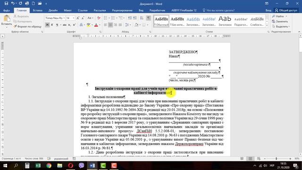Decrease paragraph indent
This screenshot has height=170, width=302.
click(x=130, y=18)
